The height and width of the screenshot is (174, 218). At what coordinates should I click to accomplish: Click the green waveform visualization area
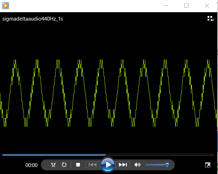point(109,93)
